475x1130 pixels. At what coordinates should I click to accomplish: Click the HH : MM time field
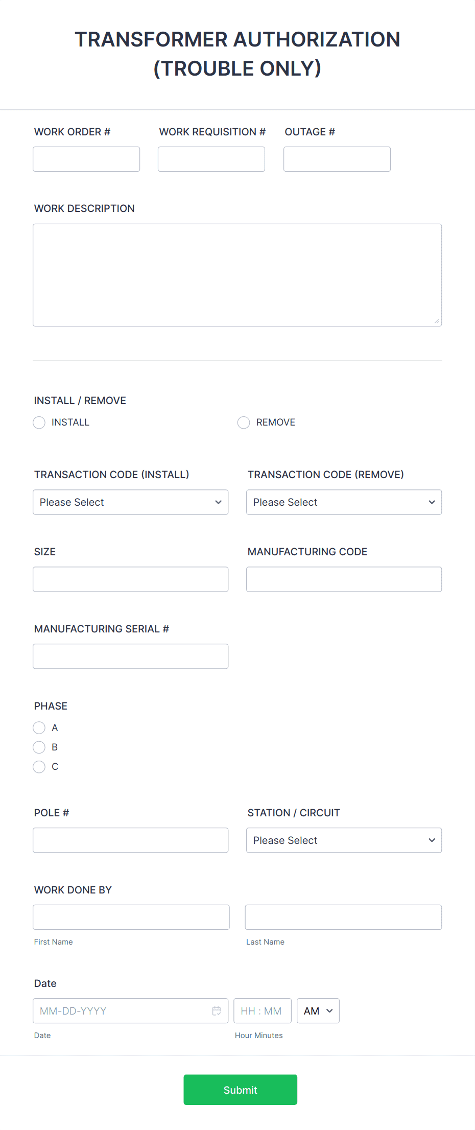point(262,1010)
